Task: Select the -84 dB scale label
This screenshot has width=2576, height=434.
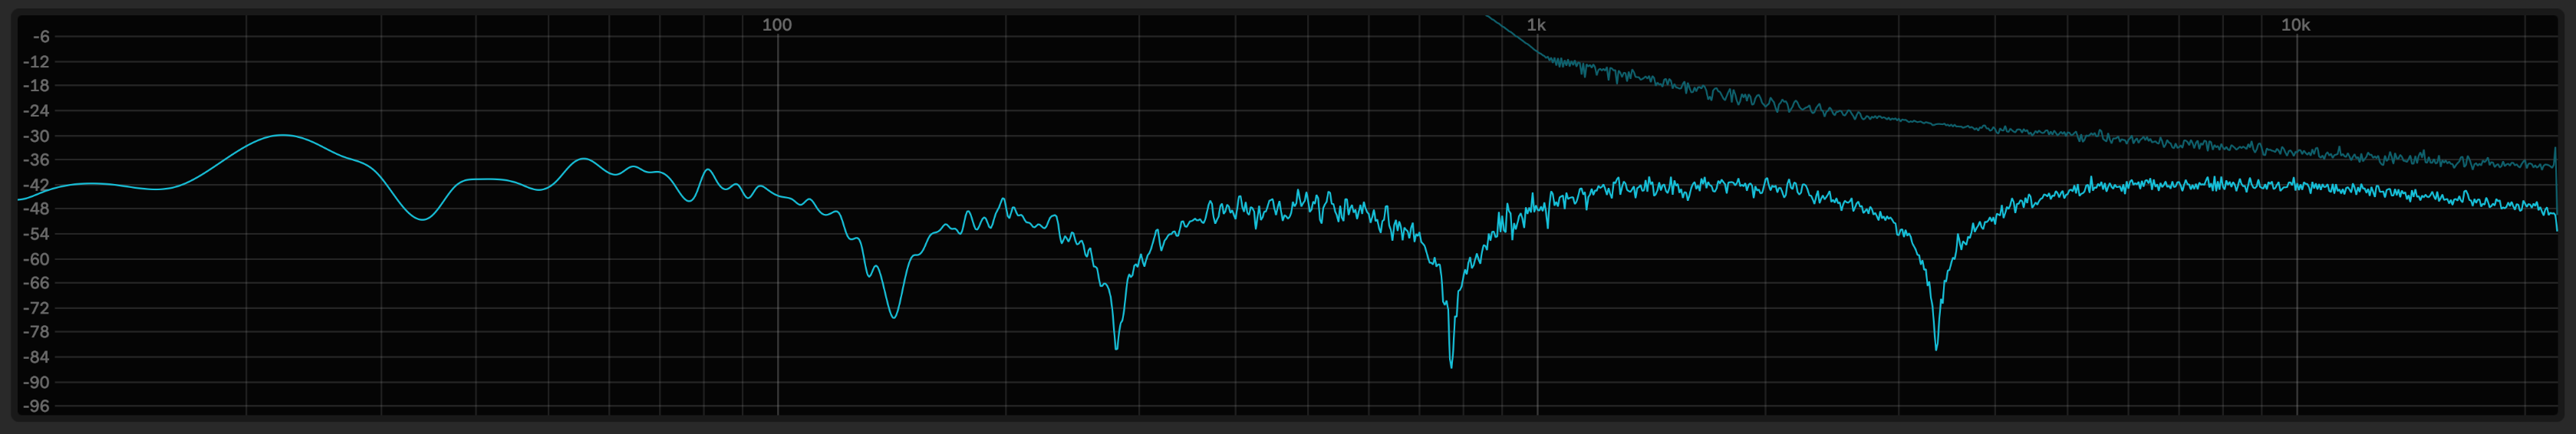Action: [36, 357]
